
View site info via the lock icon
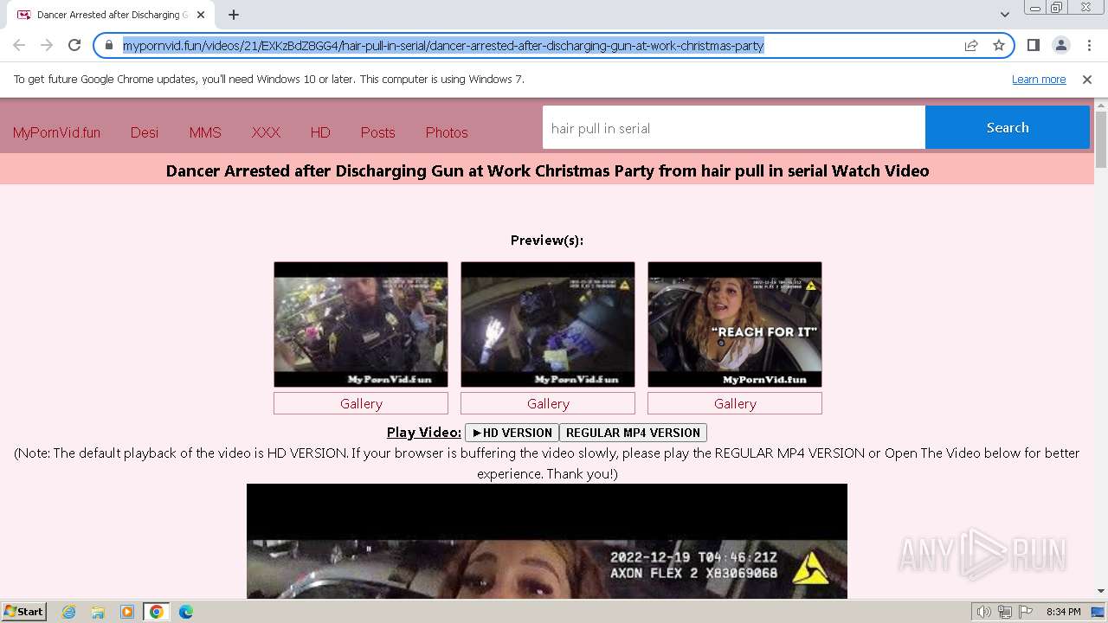[109, 45]
